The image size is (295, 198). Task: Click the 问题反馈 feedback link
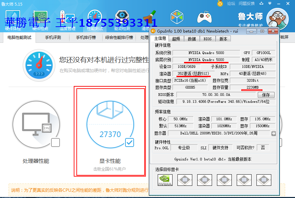point(247,4)
